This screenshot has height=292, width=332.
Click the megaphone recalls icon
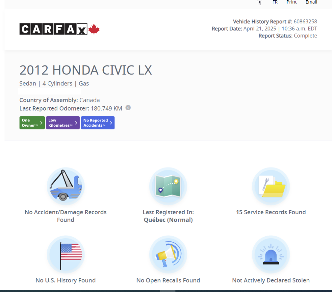point(168,254)
